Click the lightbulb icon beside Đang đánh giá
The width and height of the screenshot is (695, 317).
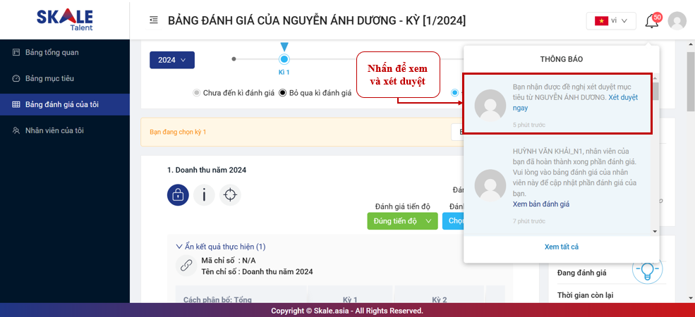click(x=646, y=271)
